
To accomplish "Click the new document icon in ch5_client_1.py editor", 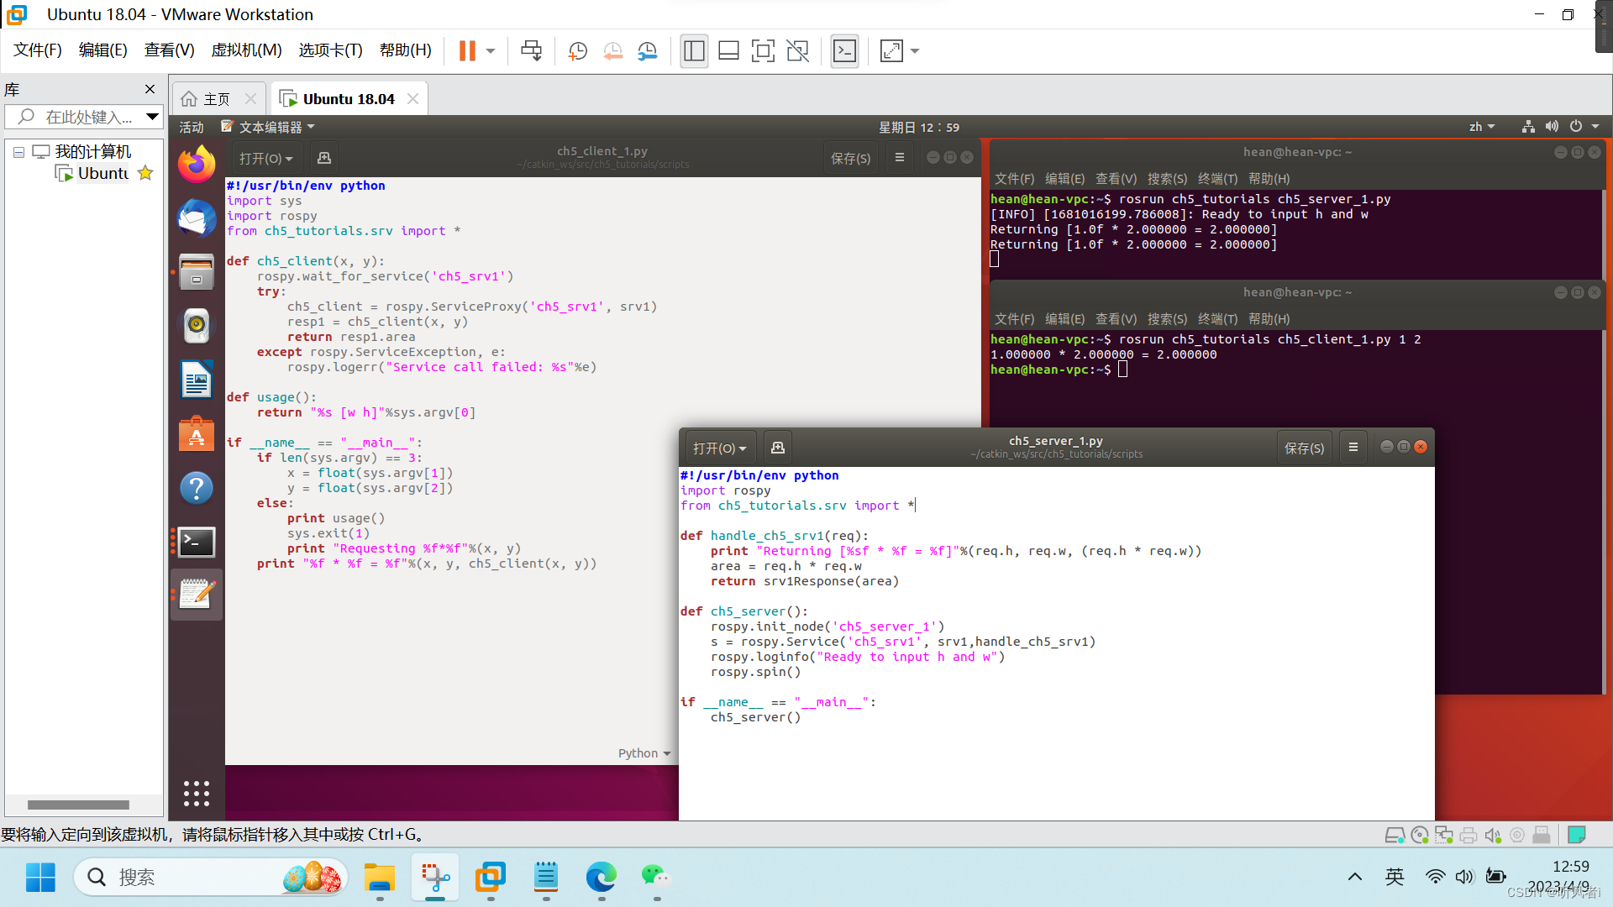I will pos(324,158).
